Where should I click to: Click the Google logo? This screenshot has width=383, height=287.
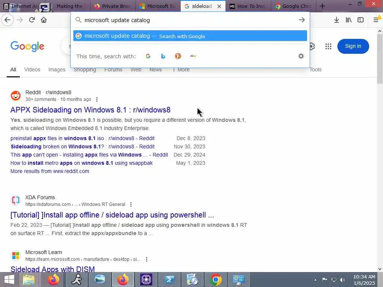(27, 46)
